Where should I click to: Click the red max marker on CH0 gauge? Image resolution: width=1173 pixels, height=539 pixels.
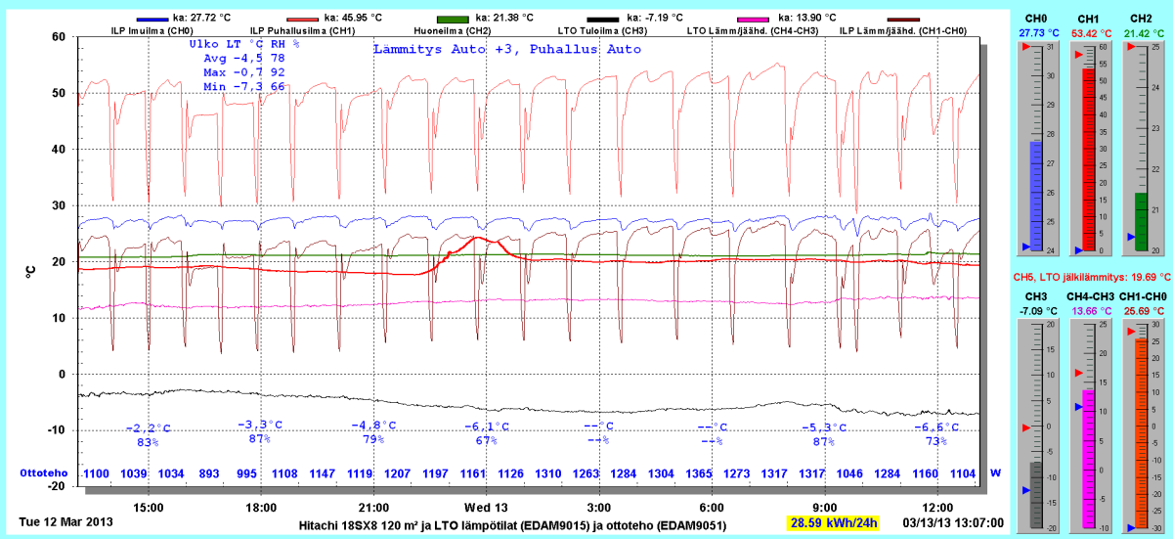click(x=1024, y=48)
